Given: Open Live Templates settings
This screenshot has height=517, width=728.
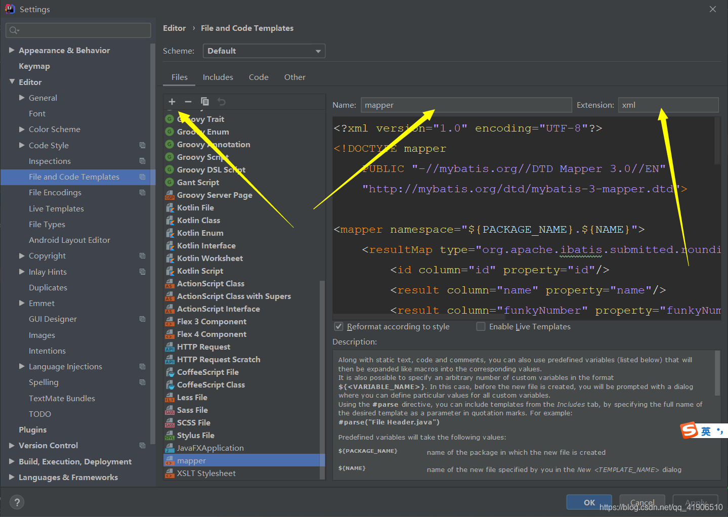Looking at the screenshot, I should [56, 208].
